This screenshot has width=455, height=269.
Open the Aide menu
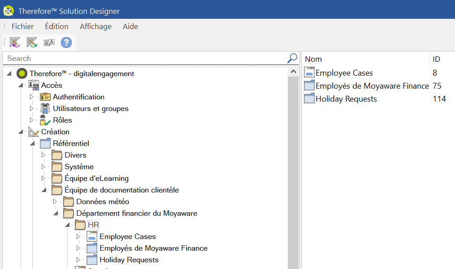pos(130,26)
